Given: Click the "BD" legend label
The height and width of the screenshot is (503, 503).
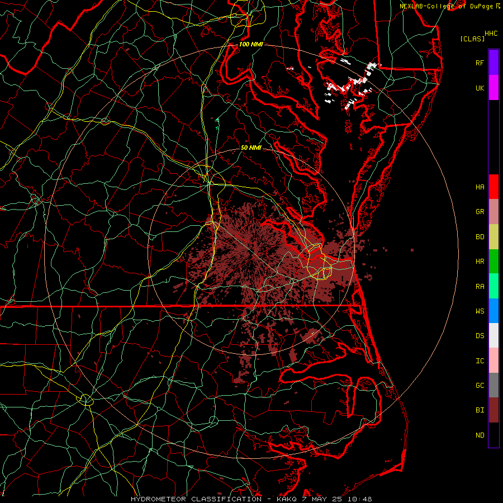Looking at the screenshot, I should click(480, 237).
